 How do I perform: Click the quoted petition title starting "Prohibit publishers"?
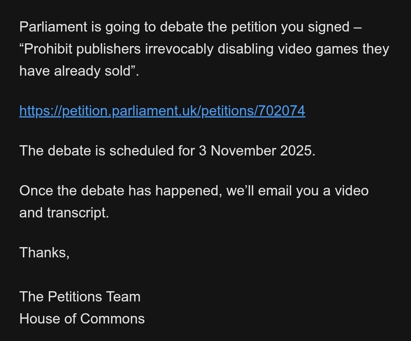pos(204,49)
